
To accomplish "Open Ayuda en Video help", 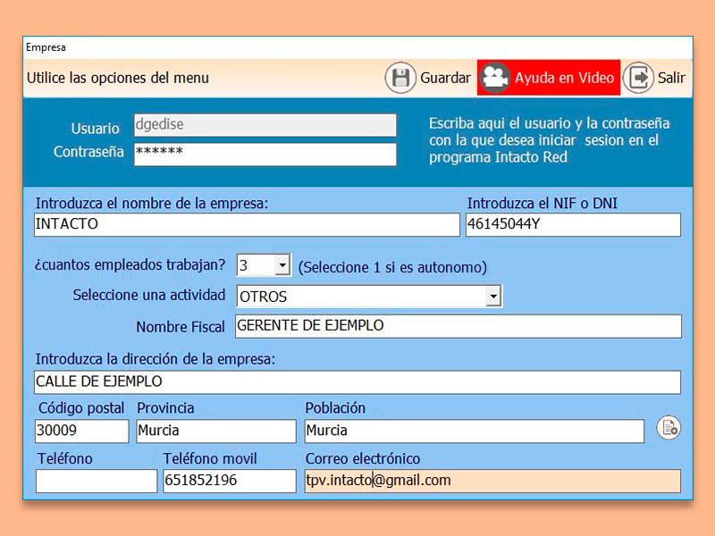I will click(549, 78).
